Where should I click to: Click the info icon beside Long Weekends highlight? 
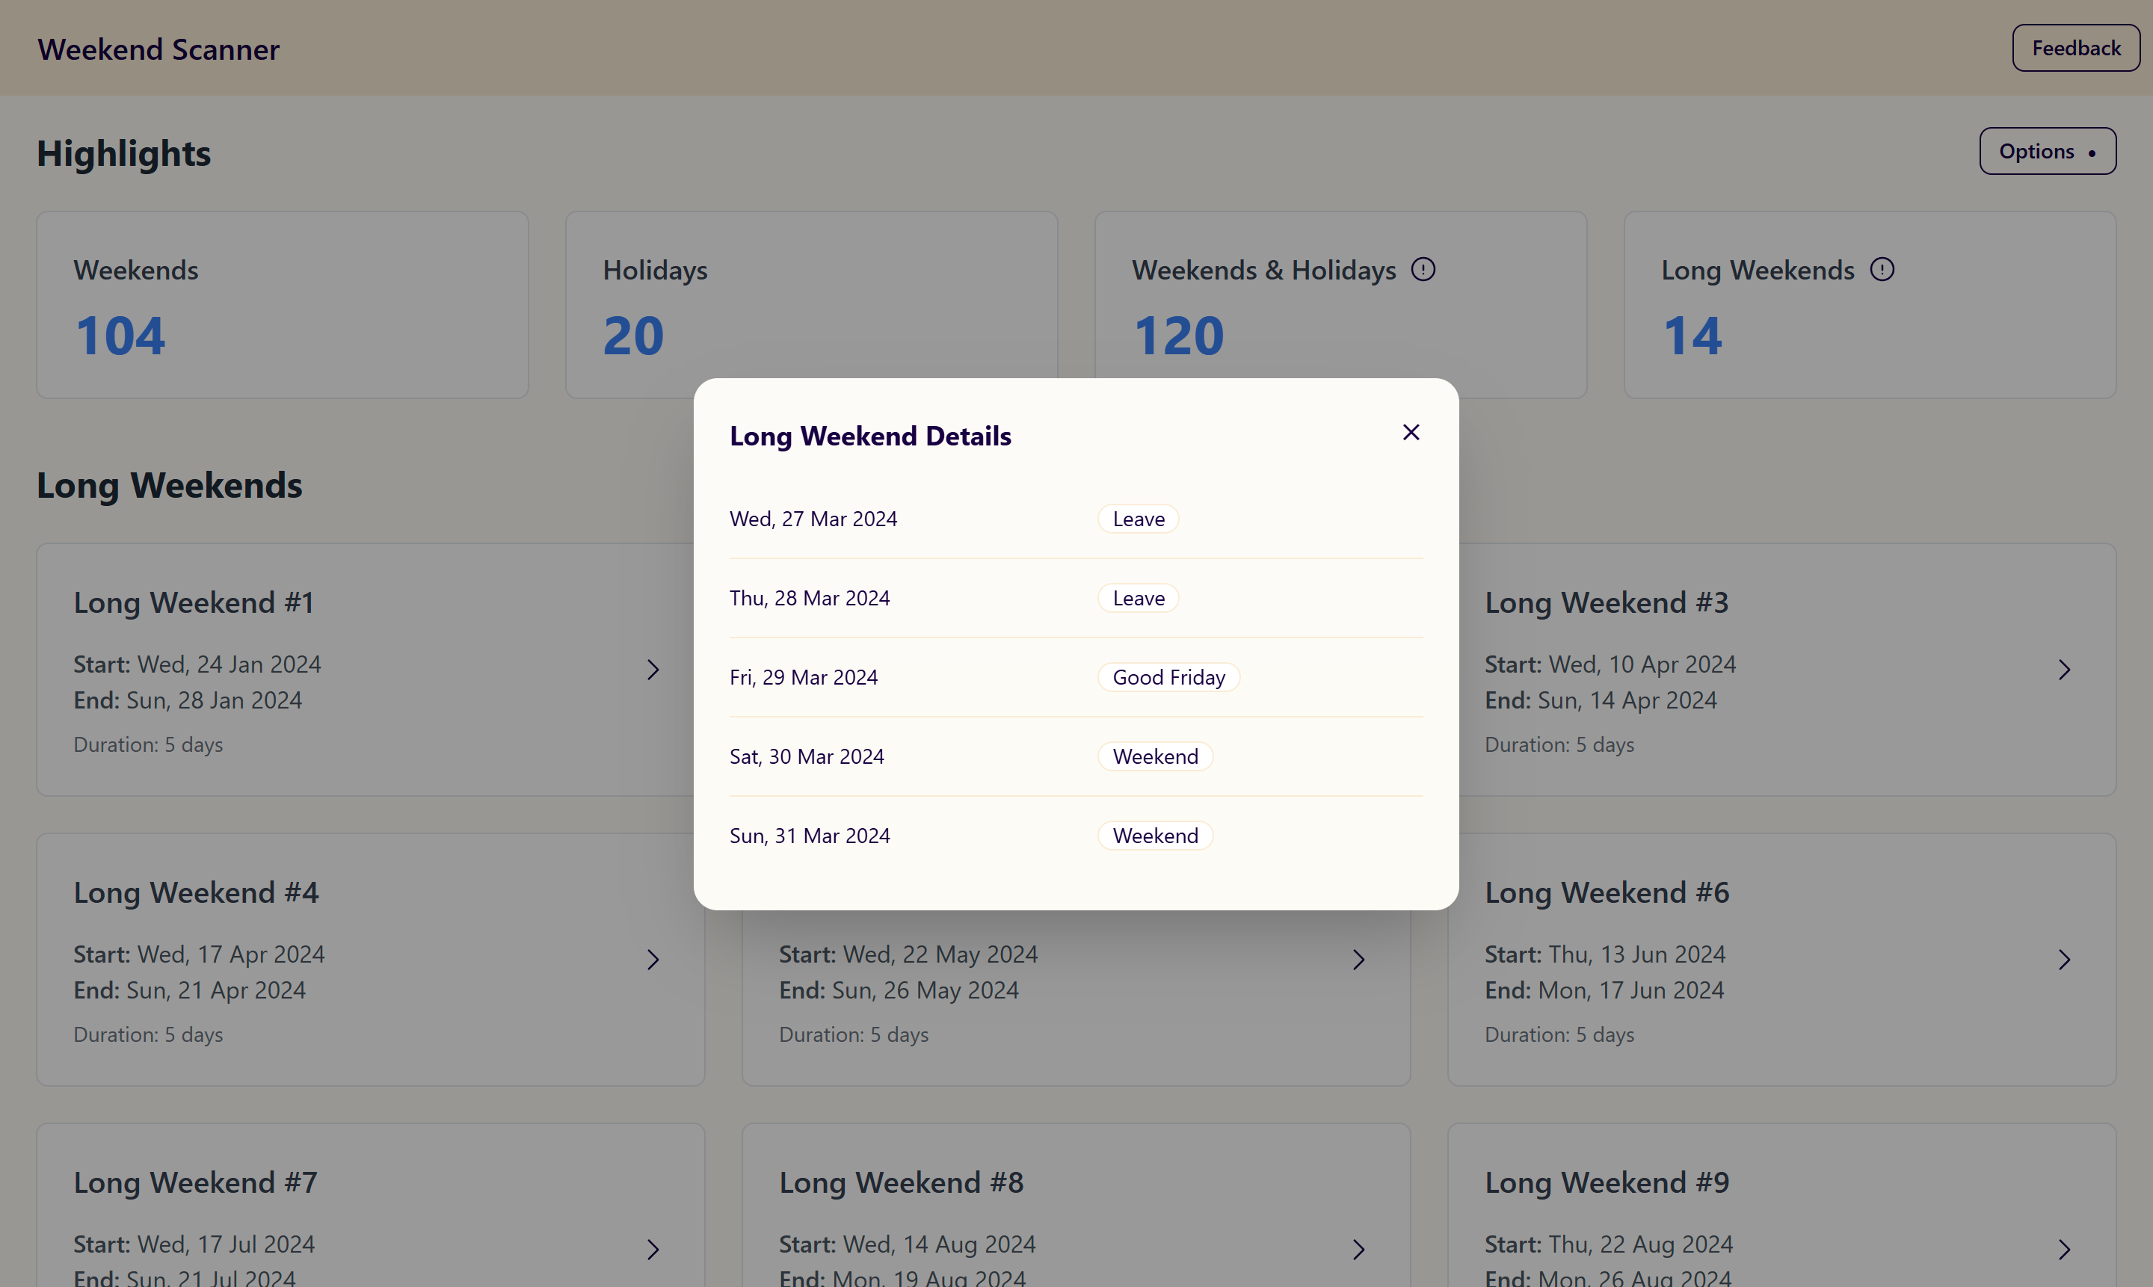pos(1882,270)
